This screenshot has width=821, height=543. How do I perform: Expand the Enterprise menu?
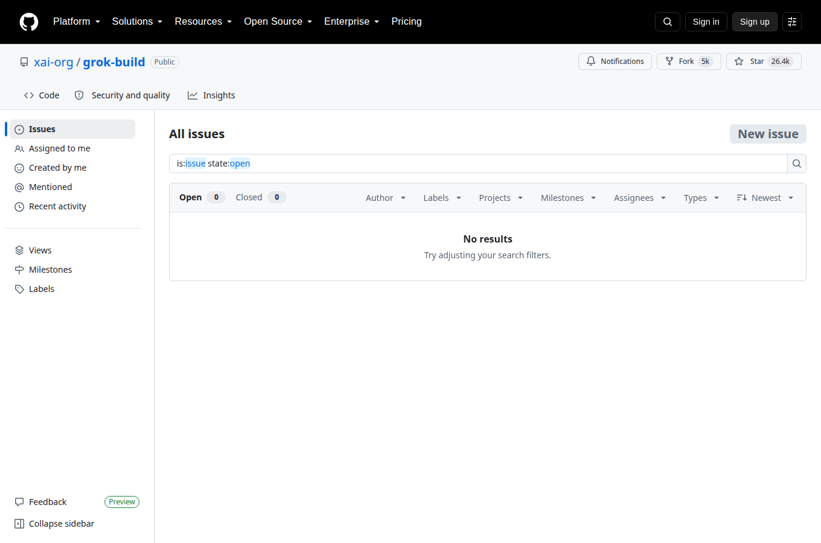pyautogui.click(x=352, y=22)
